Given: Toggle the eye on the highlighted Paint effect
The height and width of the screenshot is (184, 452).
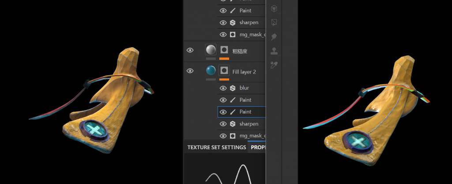Looking at the screenshot, I should [x=223, y=112].
